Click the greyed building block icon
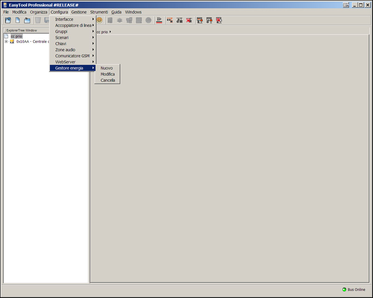 pyautogui.click(x=110, y=20)
